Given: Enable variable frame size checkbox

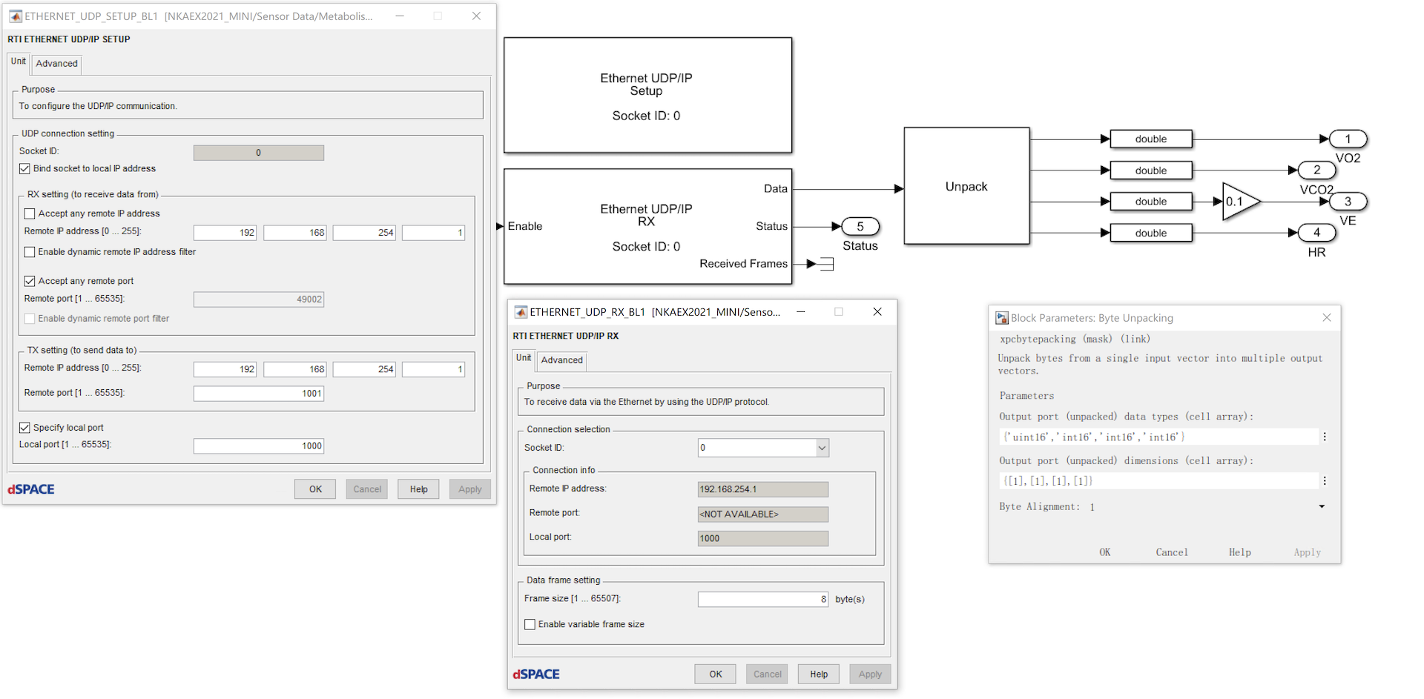Looking at the screenshot, I should coord(530,624).
